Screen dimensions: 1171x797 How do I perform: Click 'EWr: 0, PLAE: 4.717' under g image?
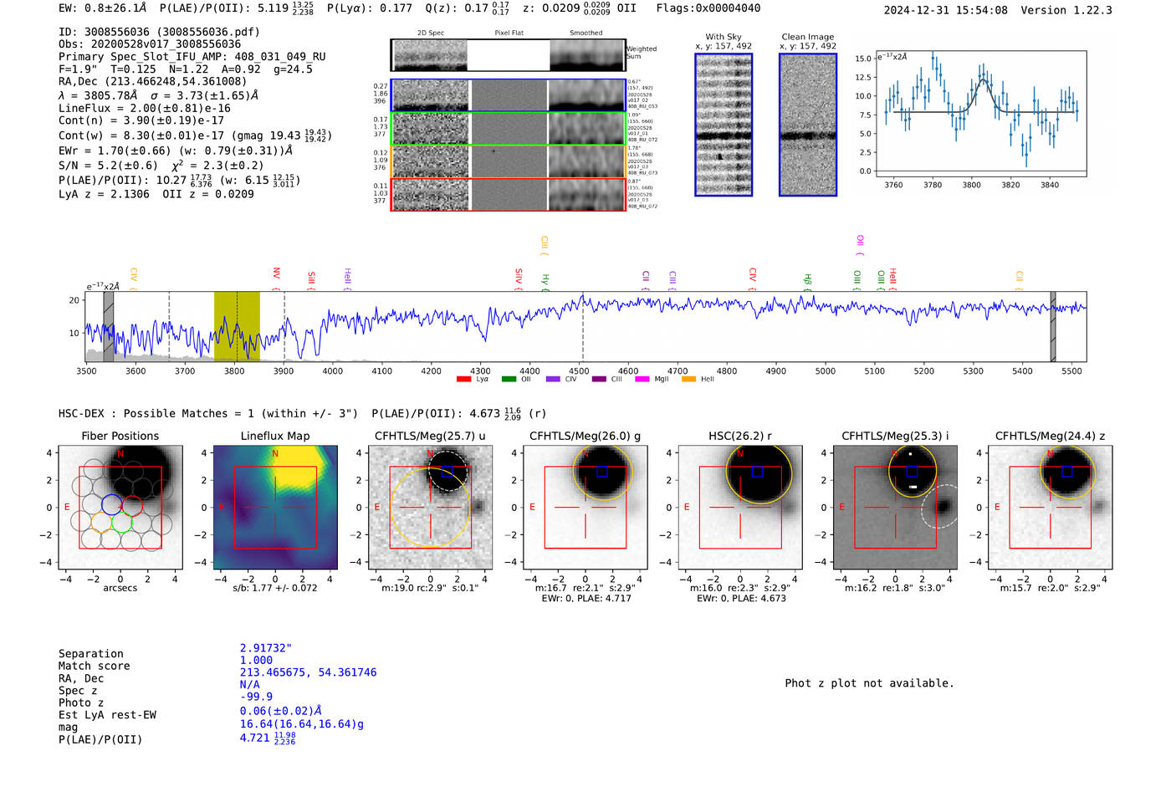click(x=586, y=598)
